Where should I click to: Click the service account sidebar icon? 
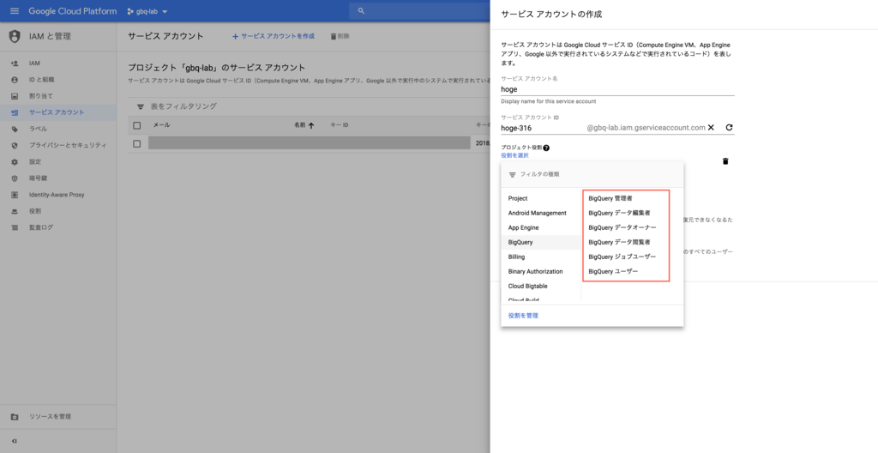15,112
